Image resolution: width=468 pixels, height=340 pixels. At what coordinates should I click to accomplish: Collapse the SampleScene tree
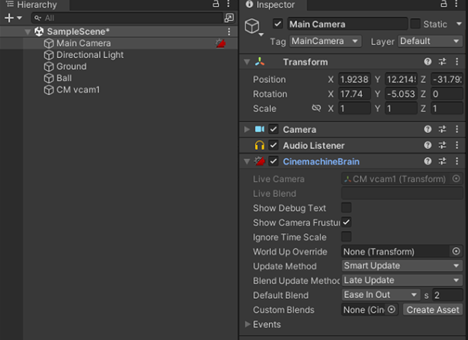(28, 31)
